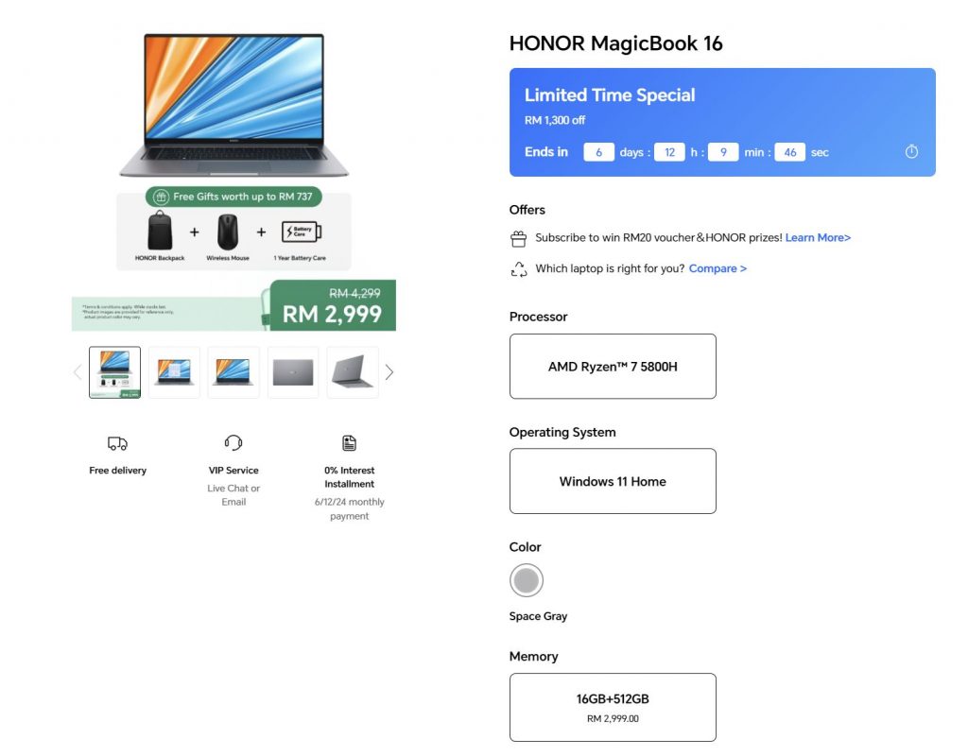Viewport: 968px width, 756px height.
Task: Click the Free delivery truck icon
Action: click(x=117, y=443)
